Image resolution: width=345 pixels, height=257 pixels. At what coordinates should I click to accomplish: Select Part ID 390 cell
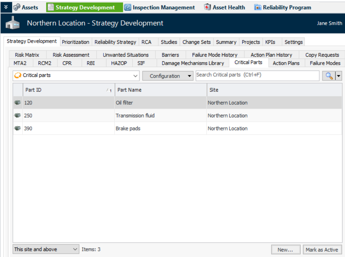point(69,129)
